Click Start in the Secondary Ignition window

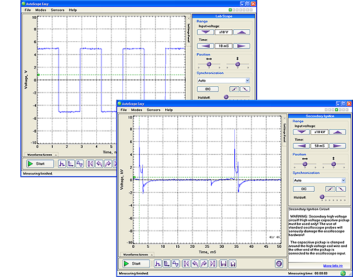coord(136,263)
